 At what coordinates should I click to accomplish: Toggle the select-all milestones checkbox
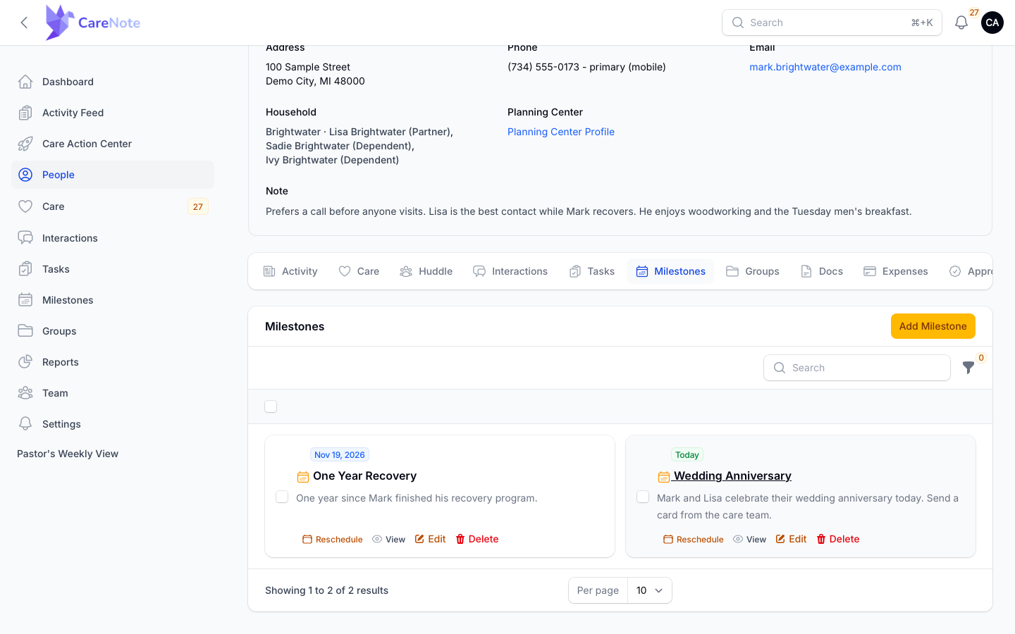pyautogui.click(x=271, y=406)
